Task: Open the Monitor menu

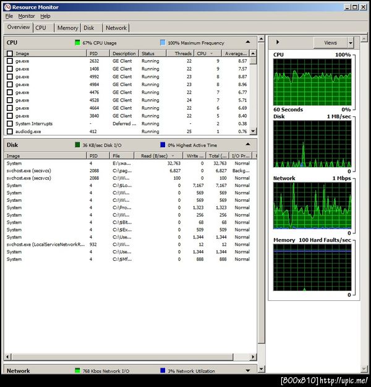Action: click(x=27, y=16)
